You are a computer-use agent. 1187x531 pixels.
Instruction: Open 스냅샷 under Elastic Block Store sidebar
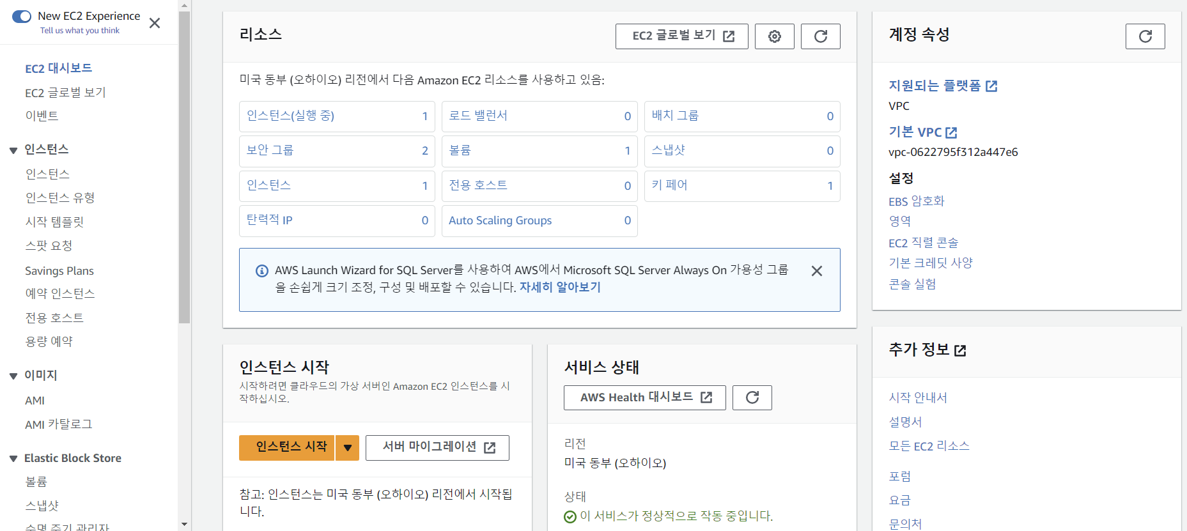[x=42, y=505]
